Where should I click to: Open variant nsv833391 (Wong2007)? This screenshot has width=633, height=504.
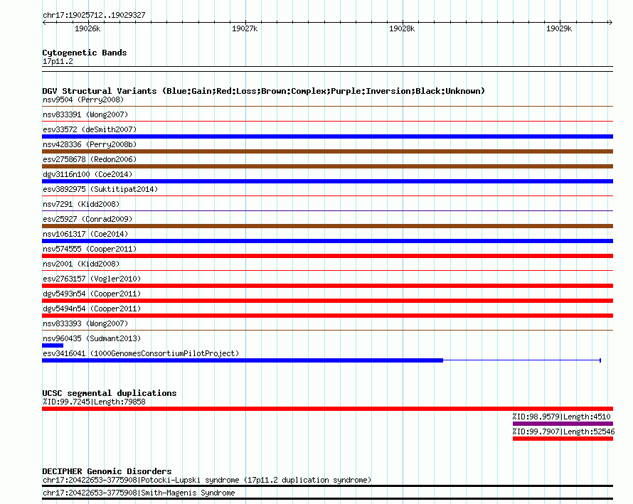click(85, 114)
